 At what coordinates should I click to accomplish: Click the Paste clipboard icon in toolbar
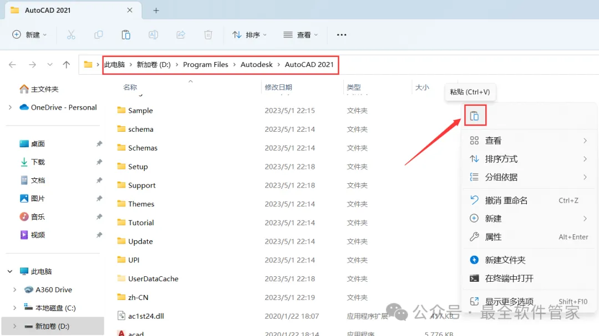pyautogui.click(x=126, y=35)
